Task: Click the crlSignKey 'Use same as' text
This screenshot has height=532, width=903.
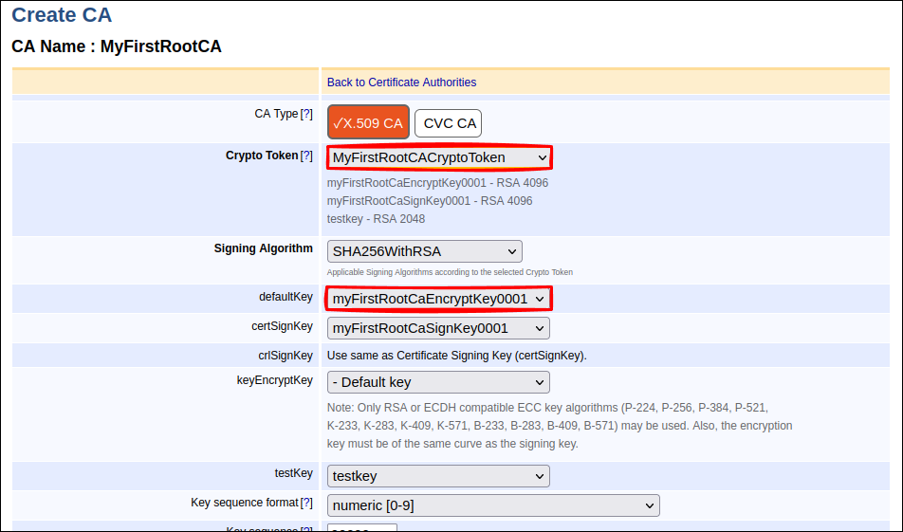Action: pos(456,356)
